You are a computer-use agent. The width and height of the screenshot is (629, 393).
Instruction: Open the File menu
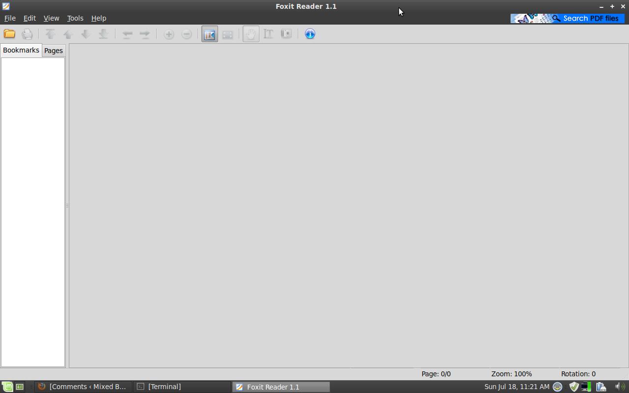coord(10,18)
